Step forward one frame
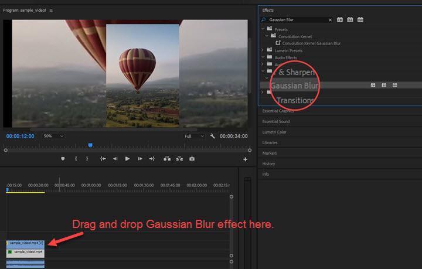422x269 pixels. pos(139,159)
